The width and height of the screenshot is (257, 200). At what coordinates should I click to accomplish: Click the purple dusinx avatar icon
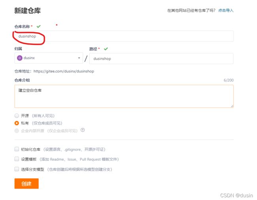(20, 58)
